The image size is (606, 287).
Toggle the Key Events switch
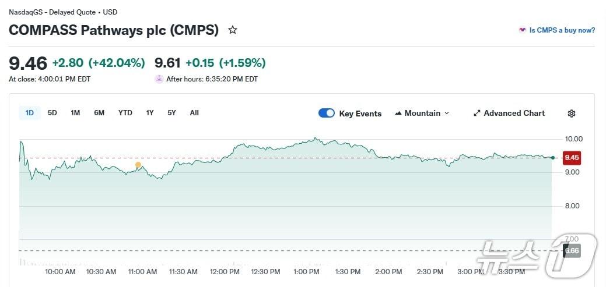coord(327,113)
